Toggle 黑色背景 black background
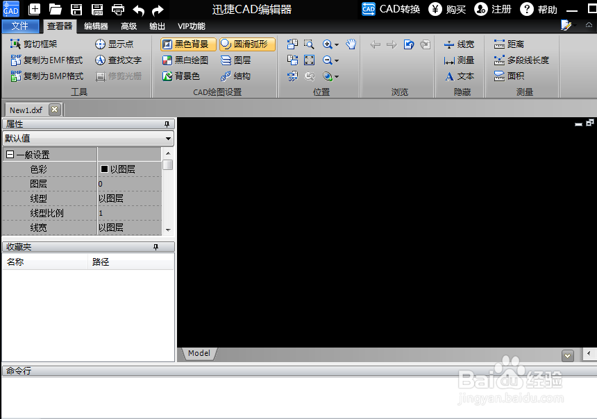Image resolution: width=597 pixels, height=419 pixels. pyautogui.click(x=188, y=44)
